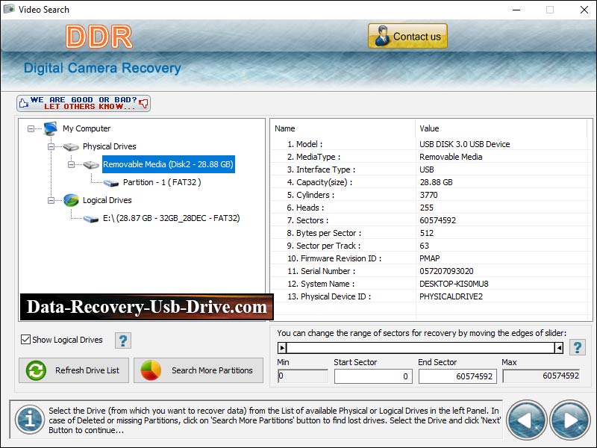Click the blue info icon
This screenshot has height=448, width=597.
pyautogui.click(x=30, y=420)
